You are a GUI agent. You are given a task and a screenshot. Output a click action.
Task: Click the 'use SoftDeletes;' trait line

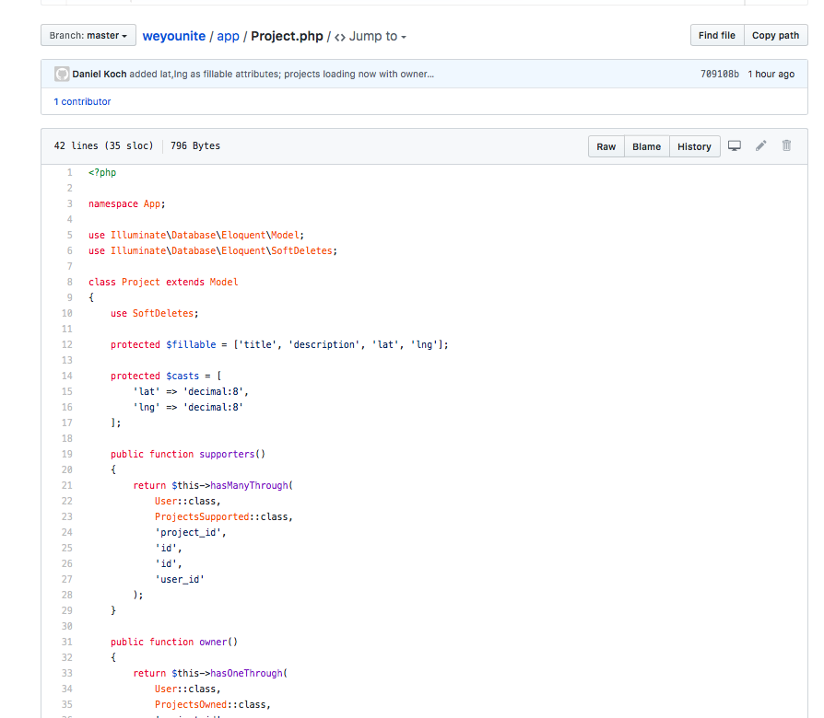pyautogui.click(x=155, y=313)
